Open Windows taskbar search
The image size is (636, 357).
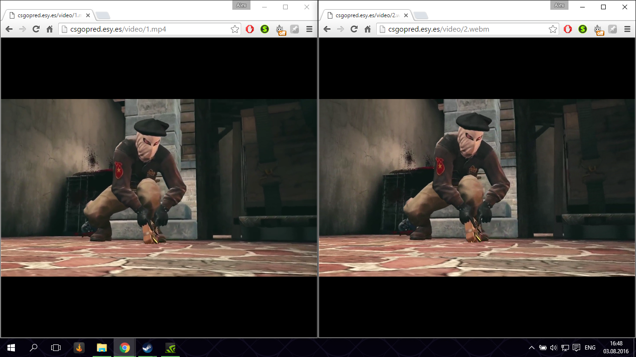(x=34, y=348)
